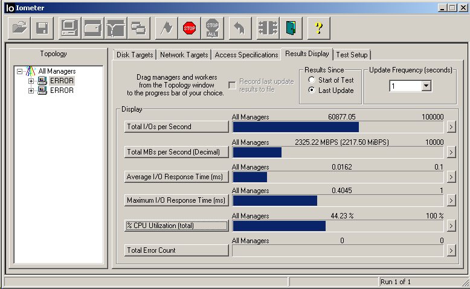Viewport: 470px width, 289px height.
Task: Click Maximum I/O Response Time (ms) button
Action: pyautogui.click(x=176, y=200)
